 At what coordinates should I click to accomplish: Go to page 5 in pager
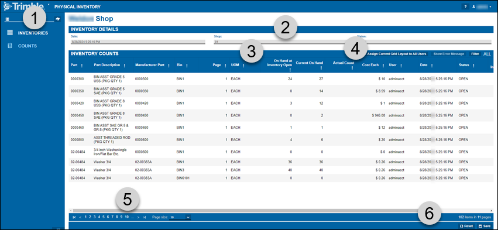pyautogui.click(x=104, y=217)
